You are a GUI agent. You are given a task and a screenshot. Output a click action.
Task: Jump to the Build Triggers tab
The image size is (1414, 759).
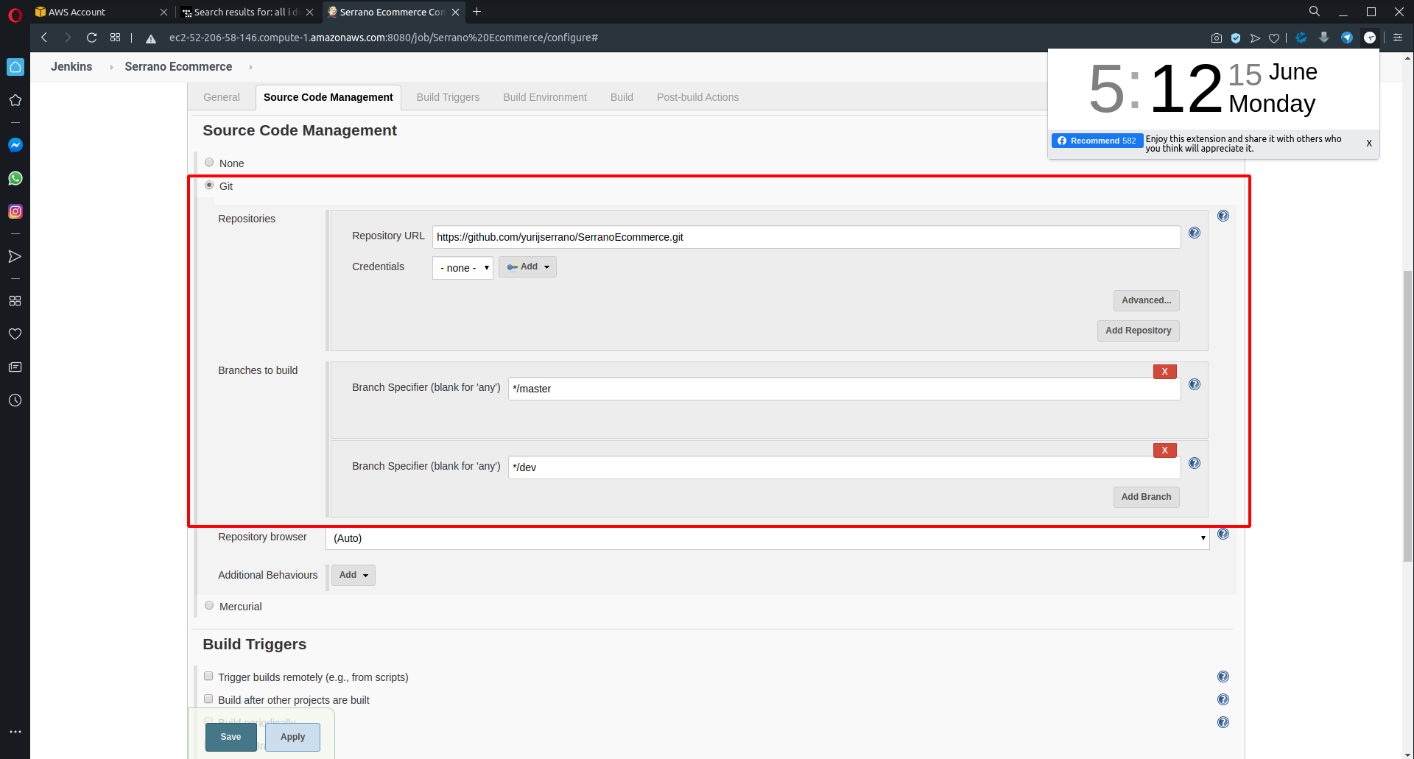pos(448,97)
